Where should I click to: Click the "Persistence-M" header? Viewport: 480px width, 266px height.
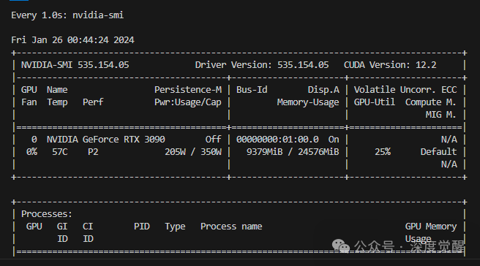tap(188, 90)
